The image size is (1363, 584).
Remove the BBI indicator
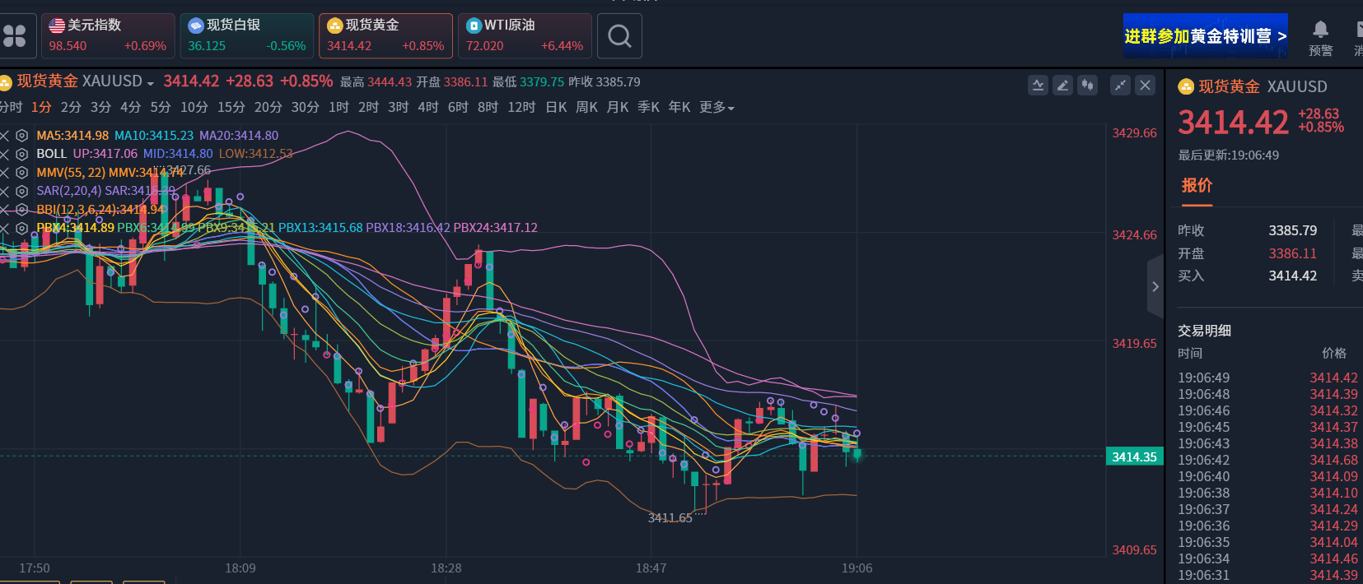click(4, 210)
